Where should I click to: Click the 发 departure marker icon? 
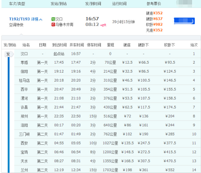(9, 54)
